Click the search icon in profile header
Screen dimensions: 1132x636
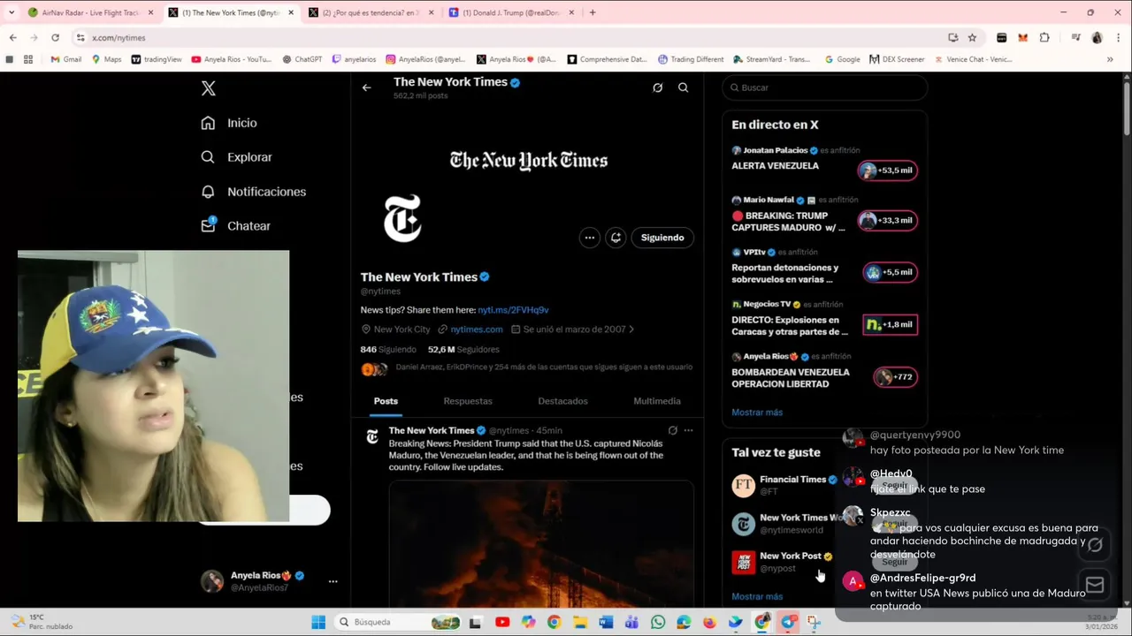click(x=683, y=87)
